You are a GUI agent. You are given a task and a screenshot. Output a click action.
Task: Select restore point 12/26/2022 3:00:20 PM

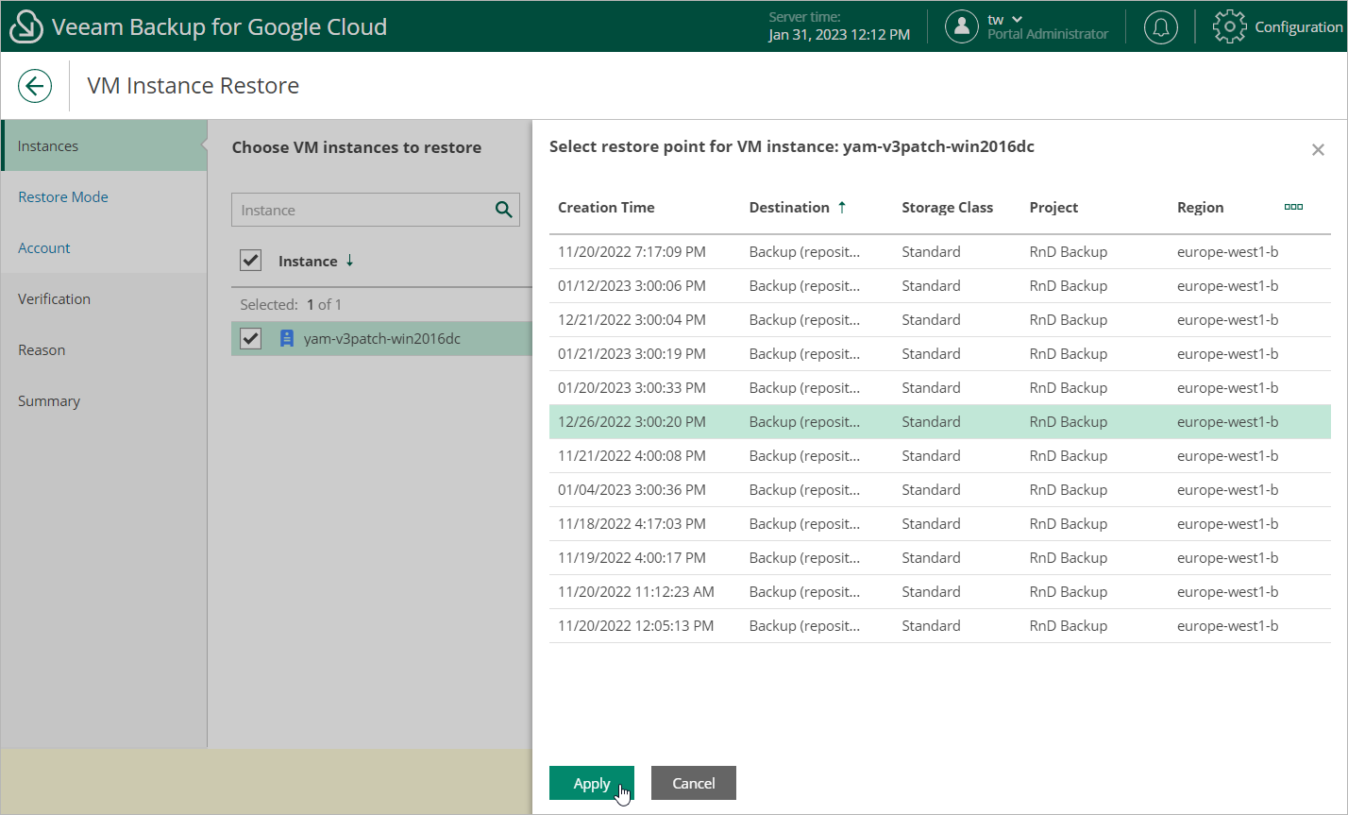(940, 422)
